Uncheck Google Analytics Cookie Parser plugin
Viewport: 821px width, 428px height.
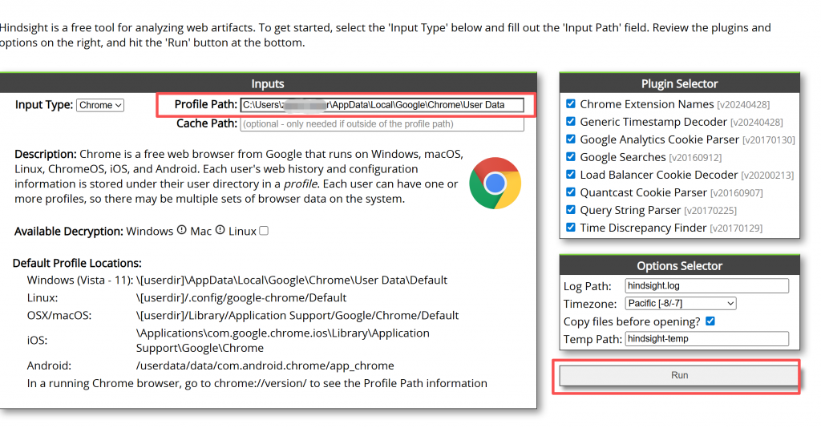pyautogui.click(x=571, y=139)
